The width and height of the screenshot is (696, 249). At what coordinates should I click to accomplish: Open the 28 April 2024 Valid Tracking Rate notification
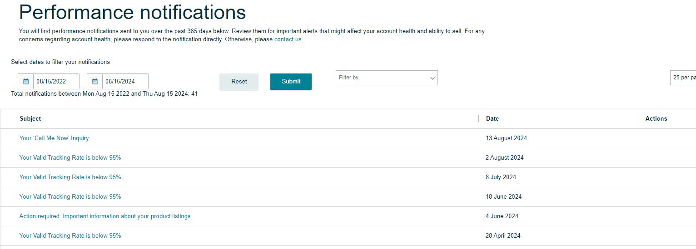(x=70, y=235)
